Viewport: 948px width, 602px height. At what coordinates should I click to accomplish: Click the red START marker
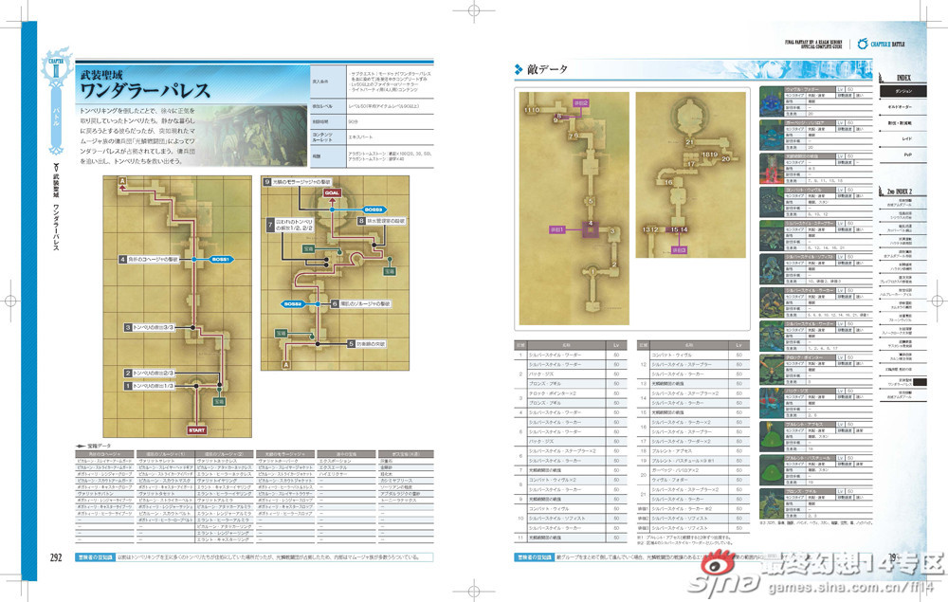(x=197, y=429)
